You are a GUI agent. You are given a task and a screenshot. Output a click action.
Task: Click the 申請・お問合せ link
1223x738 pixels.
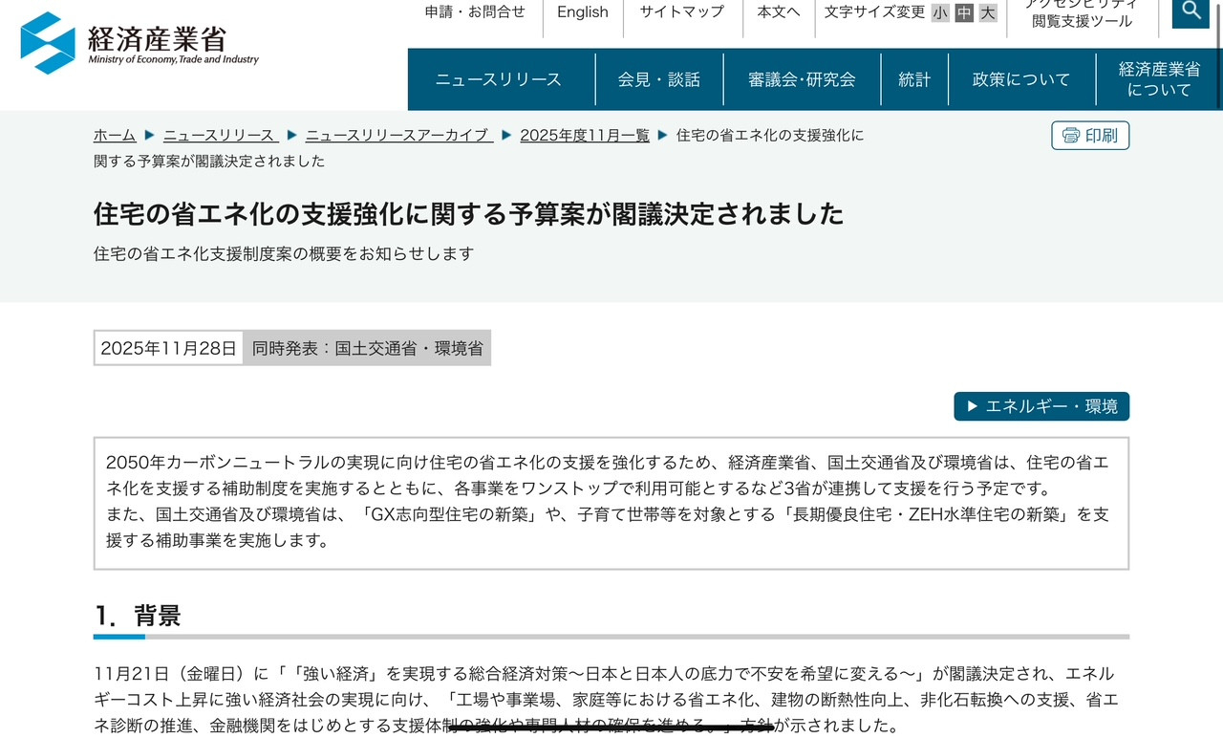pyautogui.click(x=475, y=12)
